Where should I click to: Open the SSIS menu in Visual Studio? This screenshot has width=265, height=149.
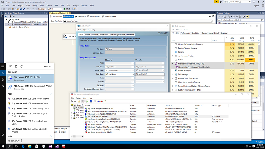pos(56,5)
